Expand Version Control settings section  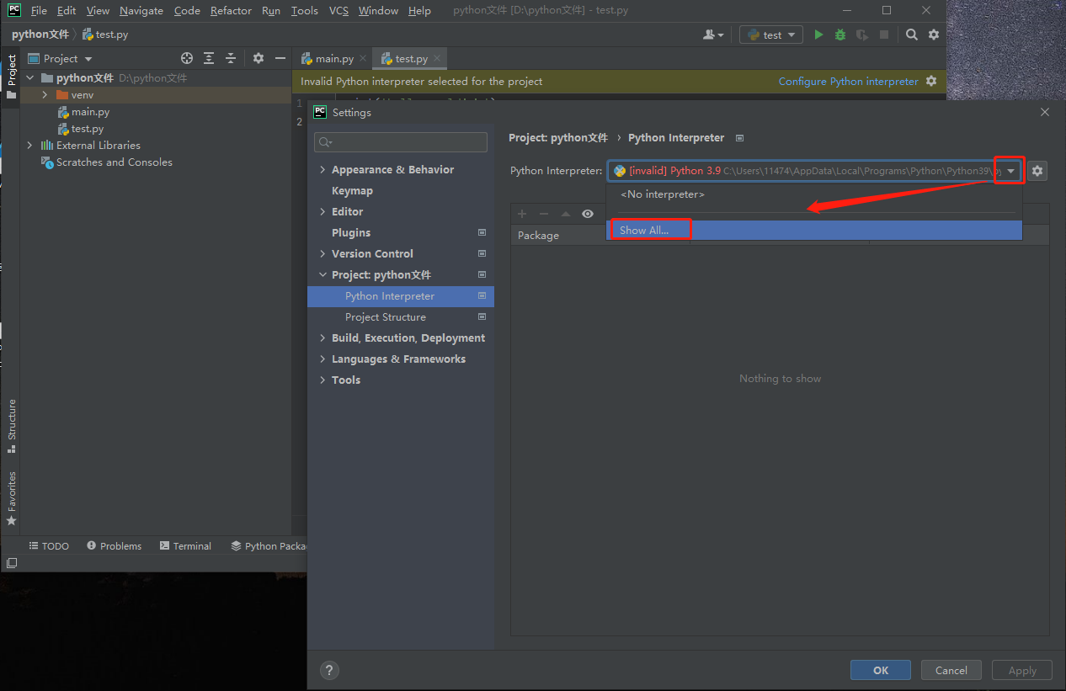point(322,253)
